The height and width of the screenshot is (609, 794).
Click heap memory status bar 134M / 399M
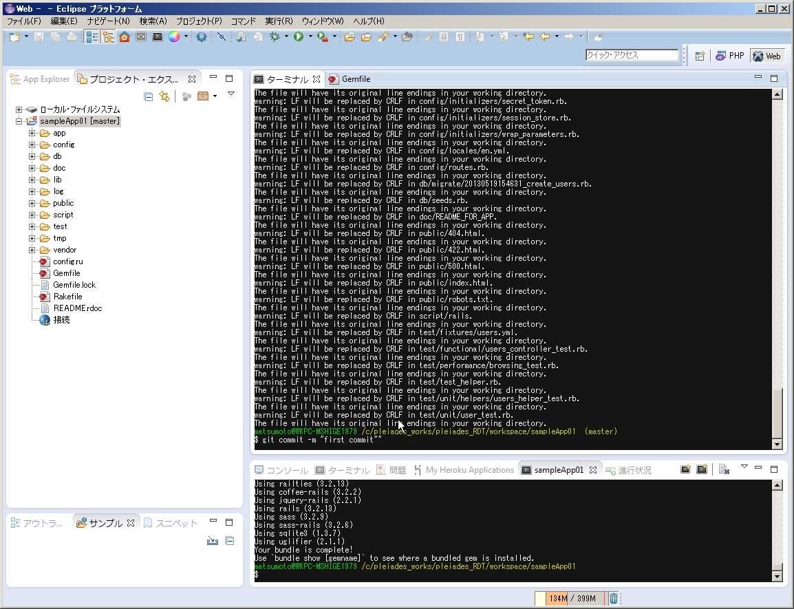571,599
